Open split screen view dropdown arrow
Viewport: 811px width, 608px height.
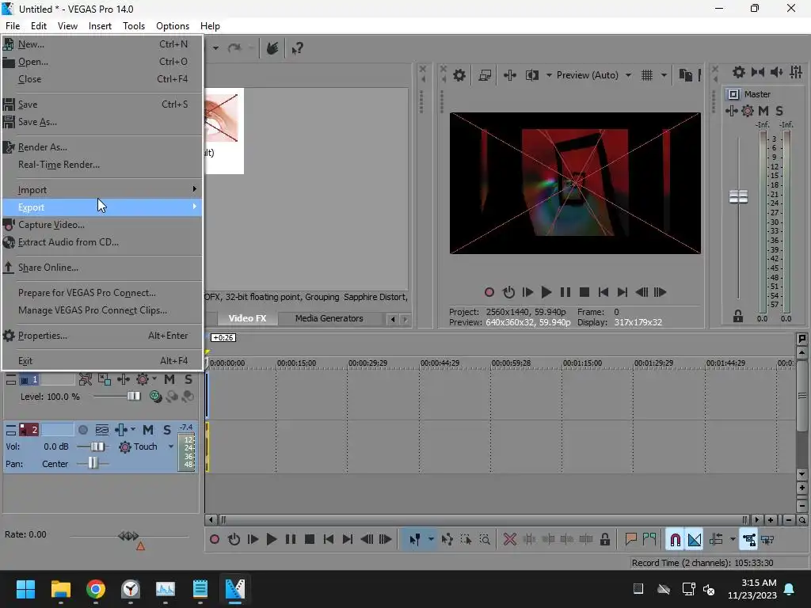[549, 75]
